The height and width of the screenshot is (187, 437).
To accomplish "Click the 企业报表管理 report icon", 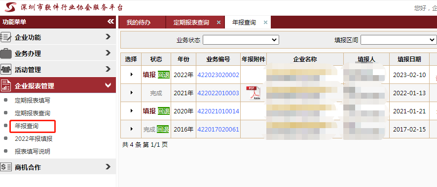I will (x=6, y=85).
